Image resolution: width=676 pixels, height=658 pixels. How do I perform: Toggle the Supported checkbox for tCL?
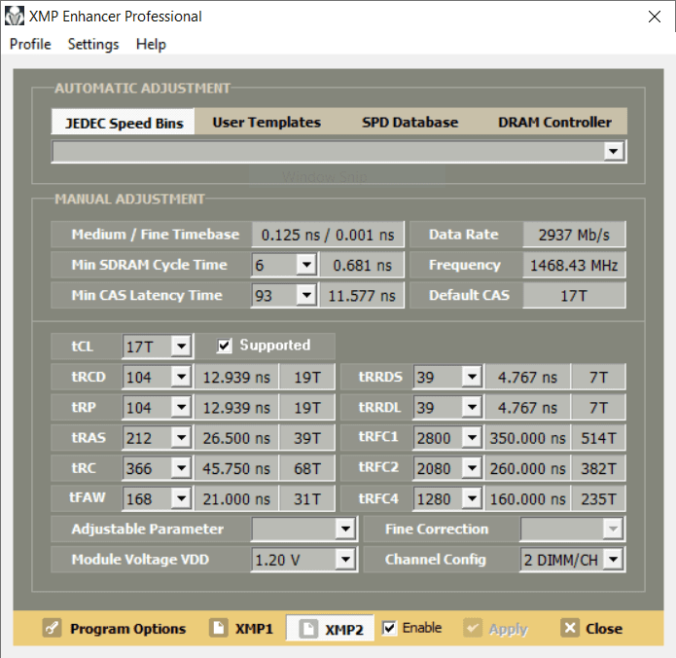224,346
